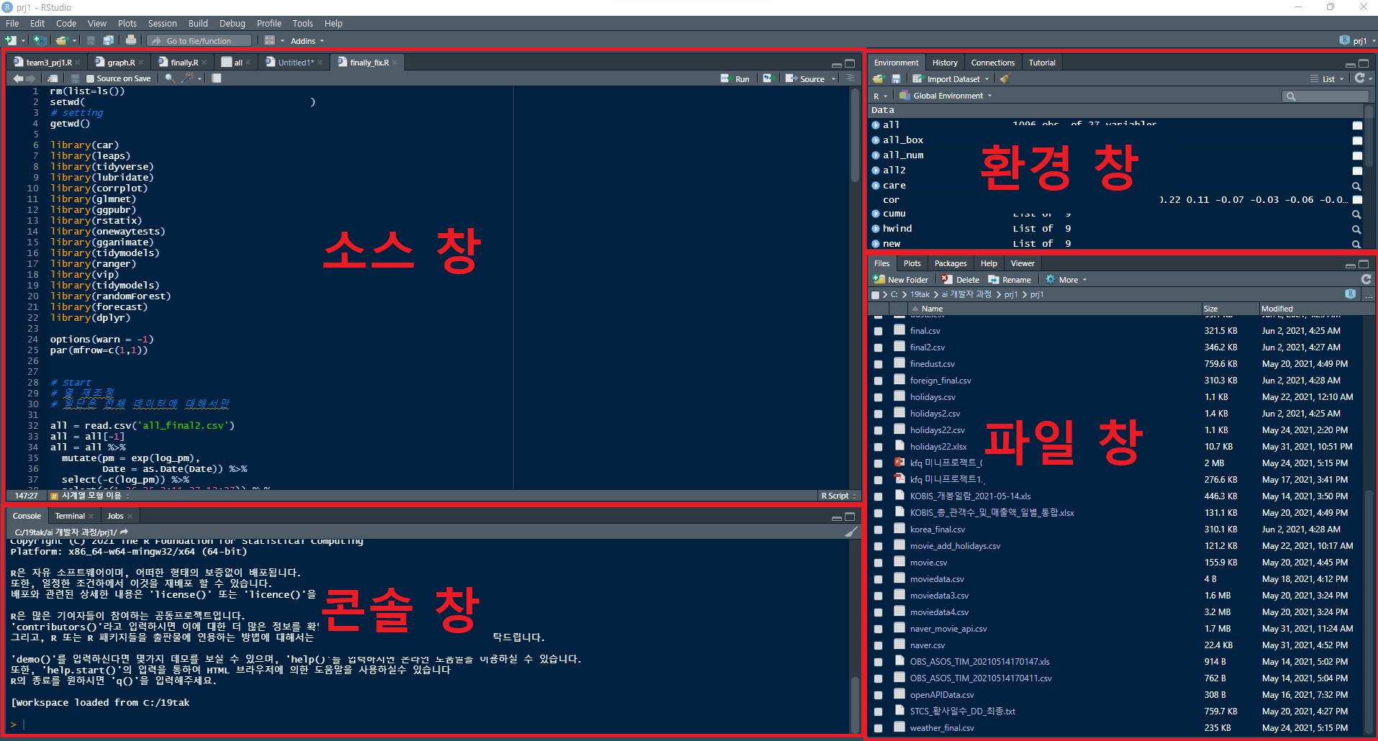1378x741 pixels.
Task: Go back to previous source location
Action: 18,78
